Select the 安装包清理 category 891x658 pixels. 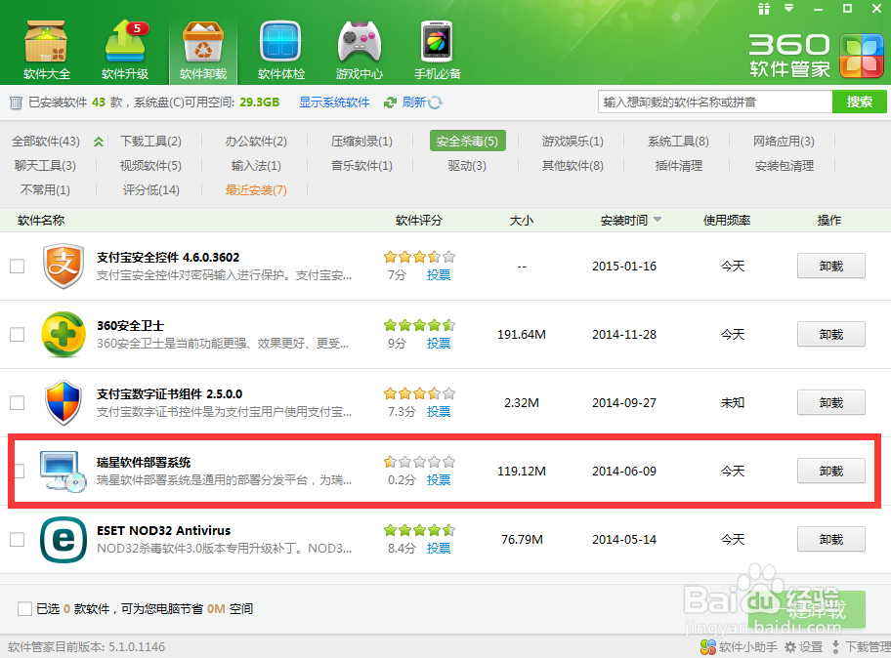(785, 166)
